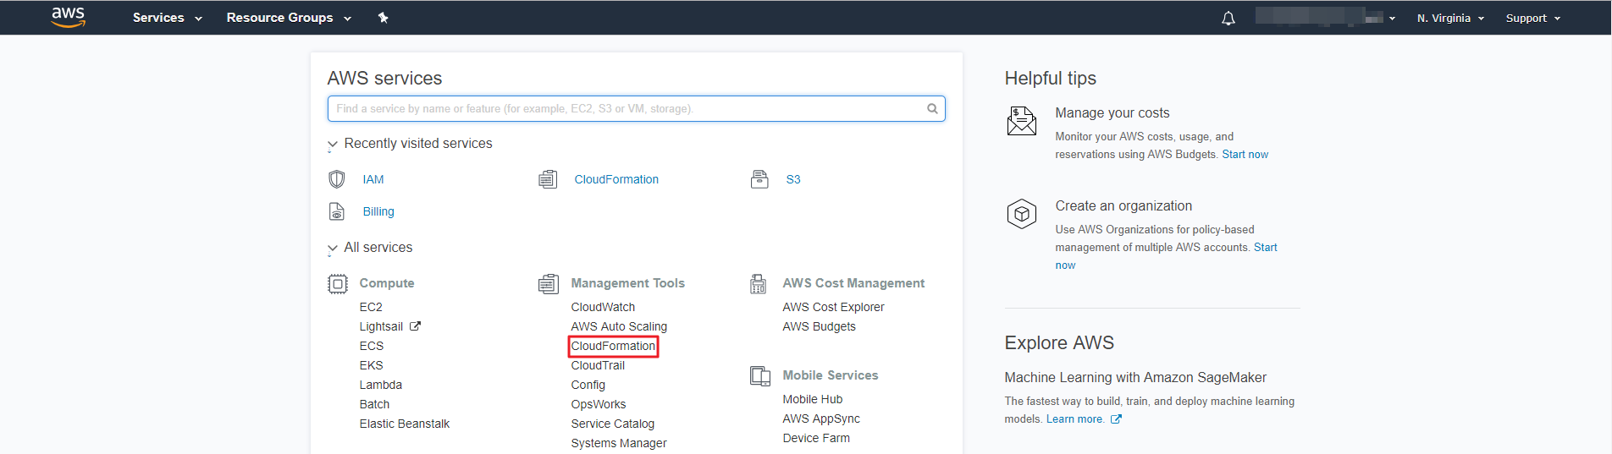This screenshot has height=454, width=1612.
Task: Collapse the All services section
Action: coord(333,249)
